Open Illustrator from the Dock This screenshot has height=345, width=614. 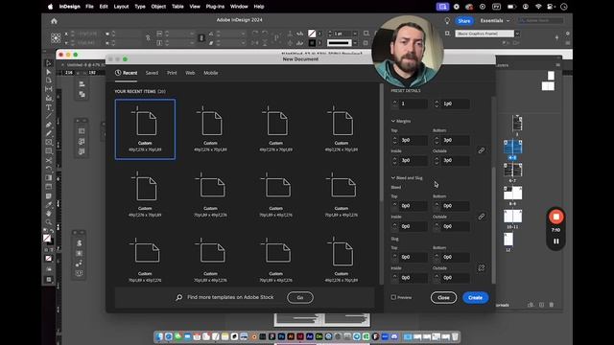[291, 336]
